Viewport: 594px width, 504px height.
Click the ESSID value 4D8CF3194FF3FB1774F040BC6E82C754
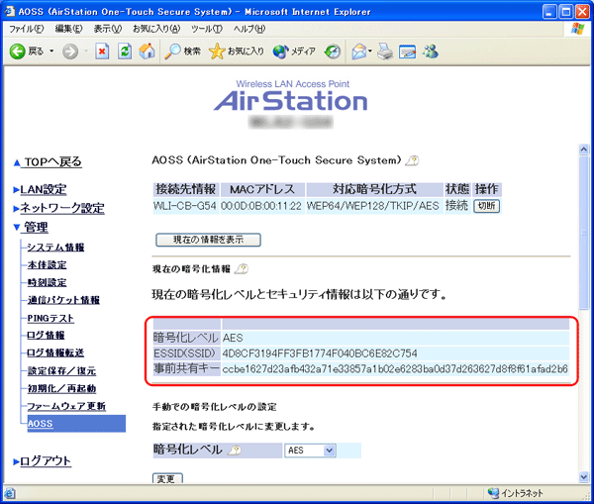(x=320, y=353)
